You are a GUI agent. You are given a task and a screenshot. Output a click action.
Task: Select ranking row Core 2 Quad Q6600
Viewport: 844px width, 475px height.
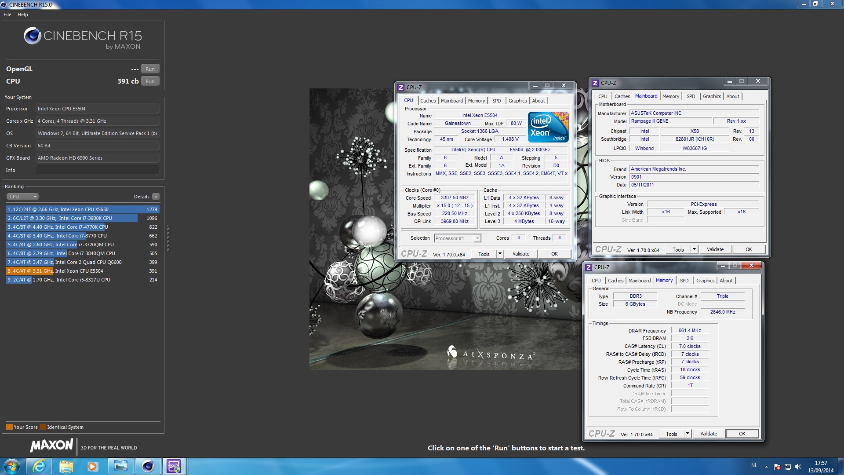click(83, 262)
